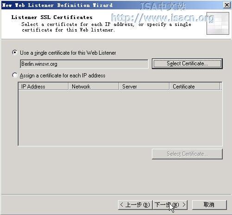Open Select Certificate beside Berlin.winsvr.org
Viewport: 232px width, 215px height.
pyautogui.click(x=187, y=63)
